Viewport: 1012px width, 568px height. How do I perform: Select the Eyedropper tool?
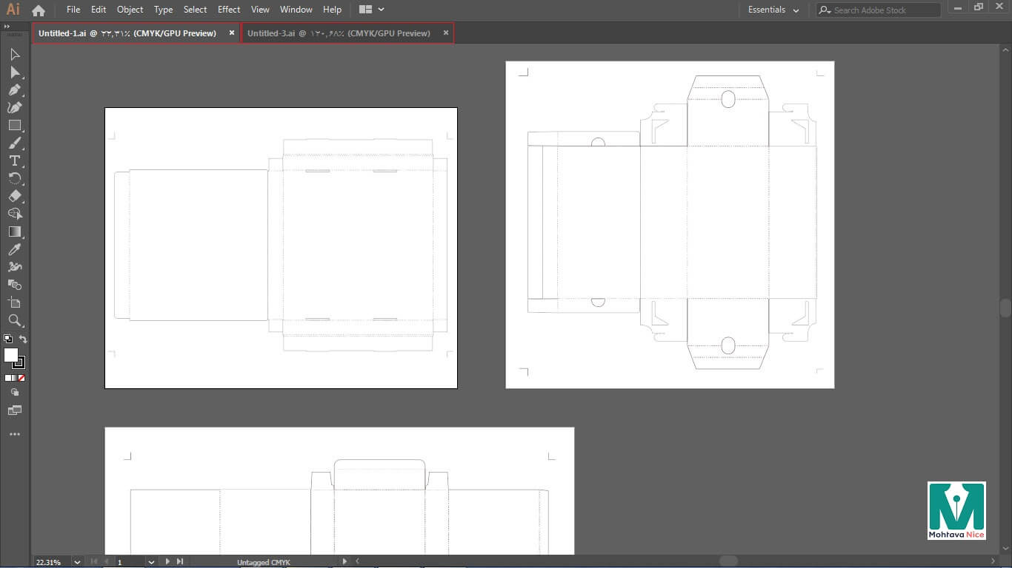[x=15, y=250]
